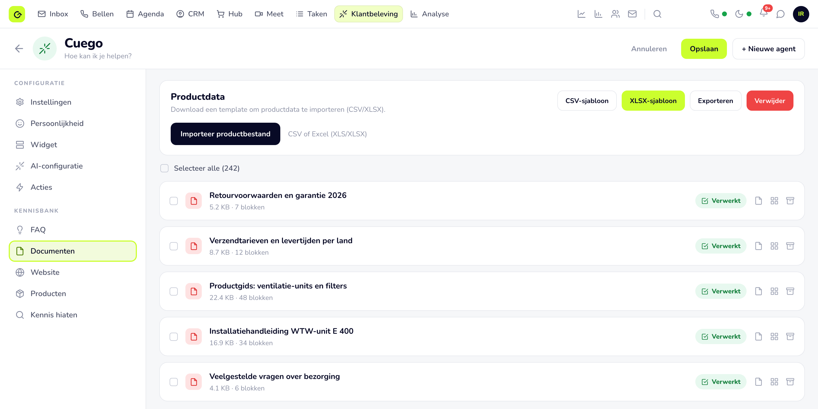818x409 pixels.
Task: Download the XLSX-sjabloon
Action: click(653, 101)
